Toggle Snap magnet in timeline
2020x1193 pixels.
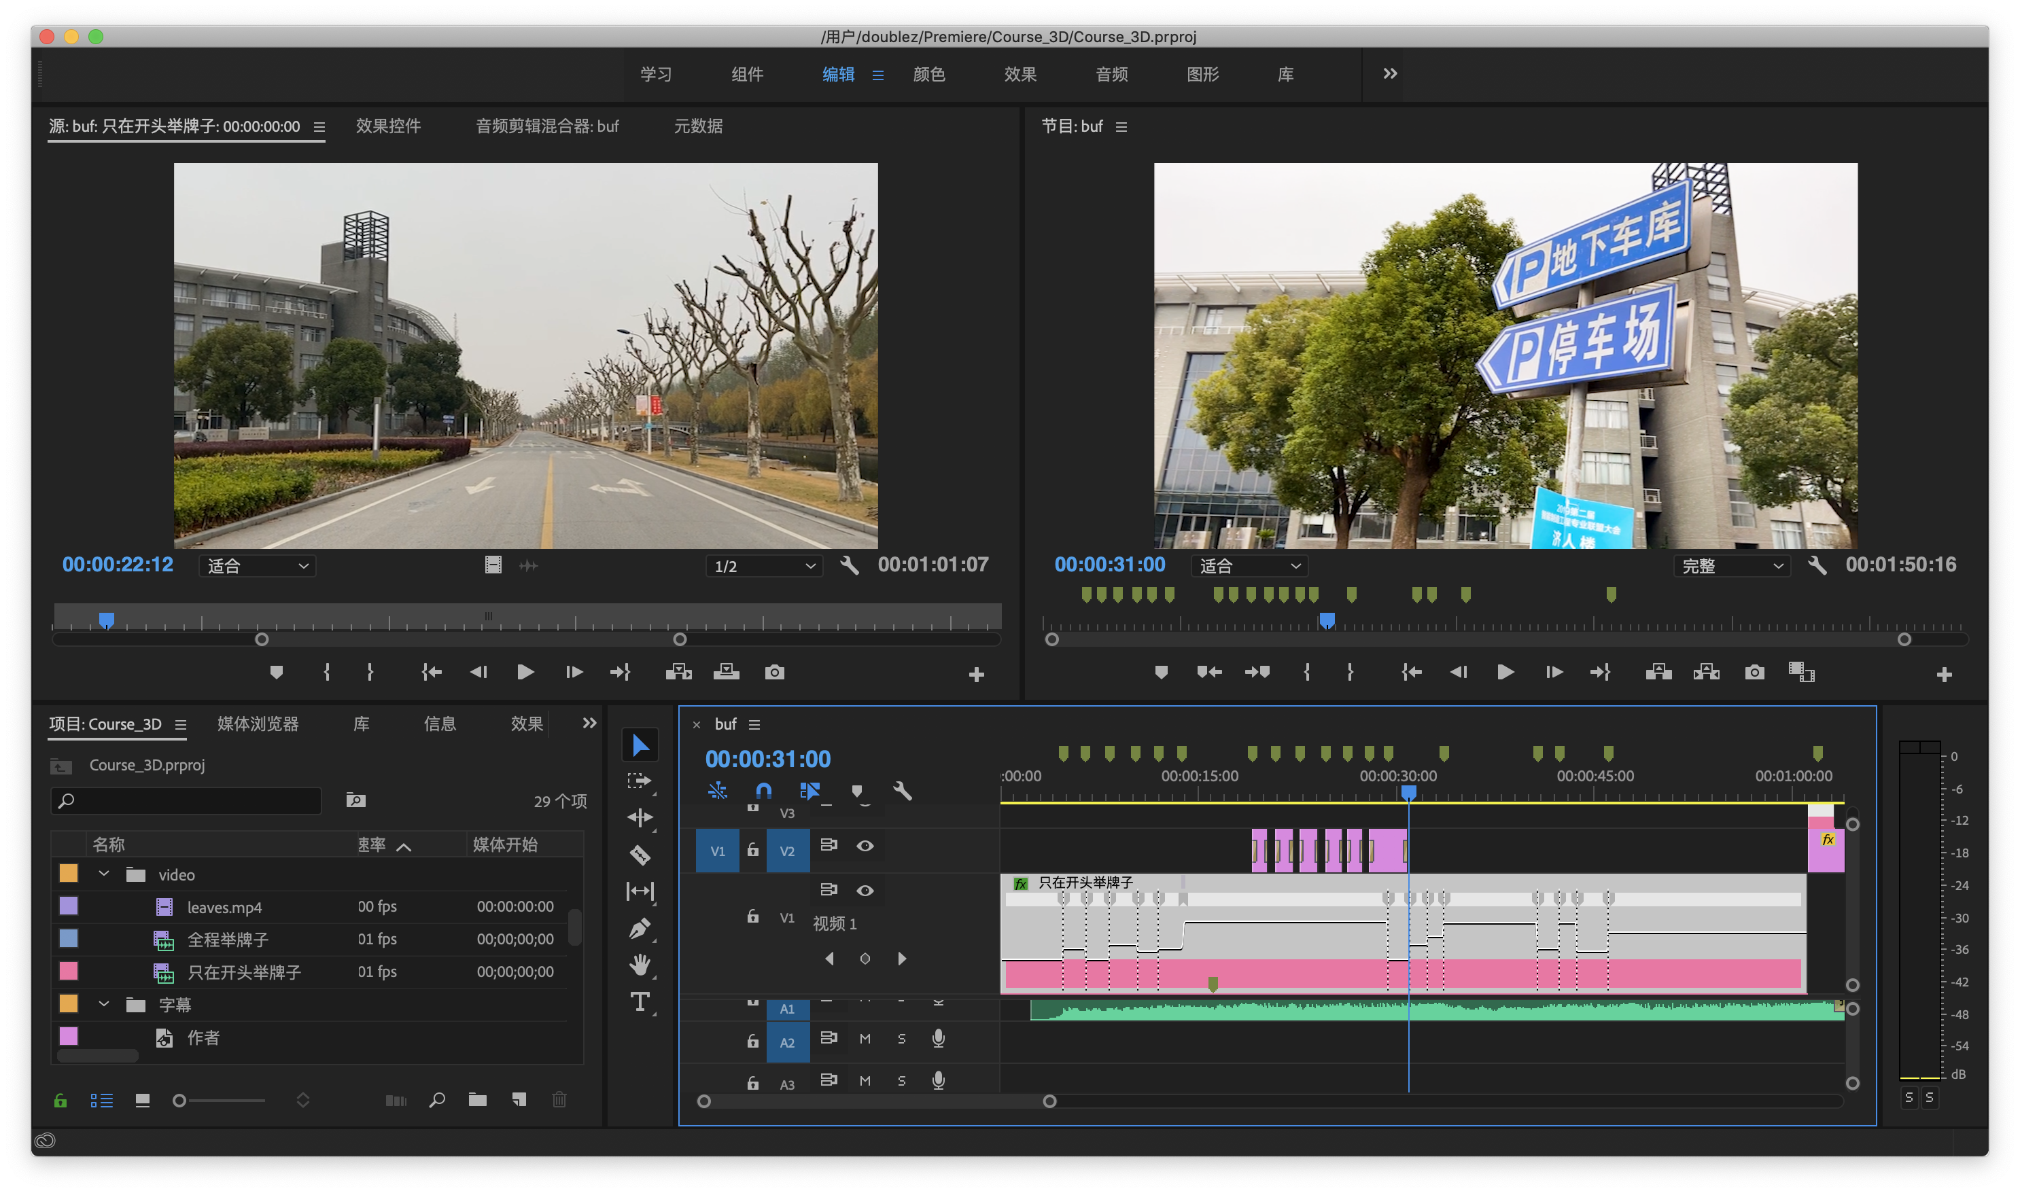pos(763,791)
